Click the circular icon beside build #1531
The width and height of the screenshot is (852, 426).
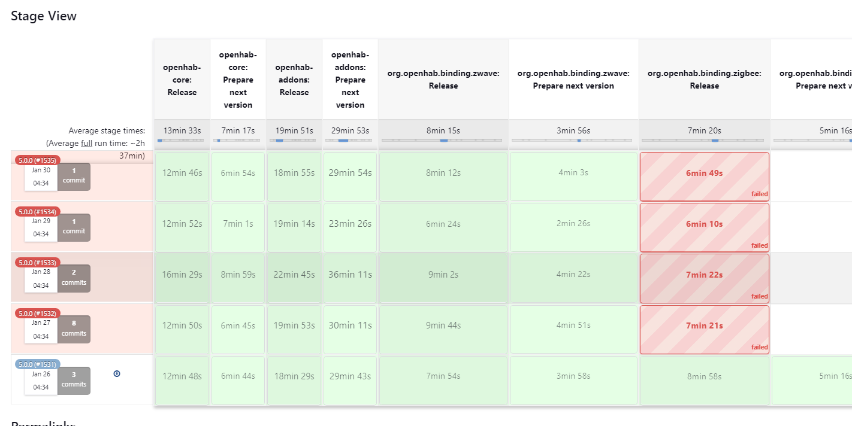point(117,373)
